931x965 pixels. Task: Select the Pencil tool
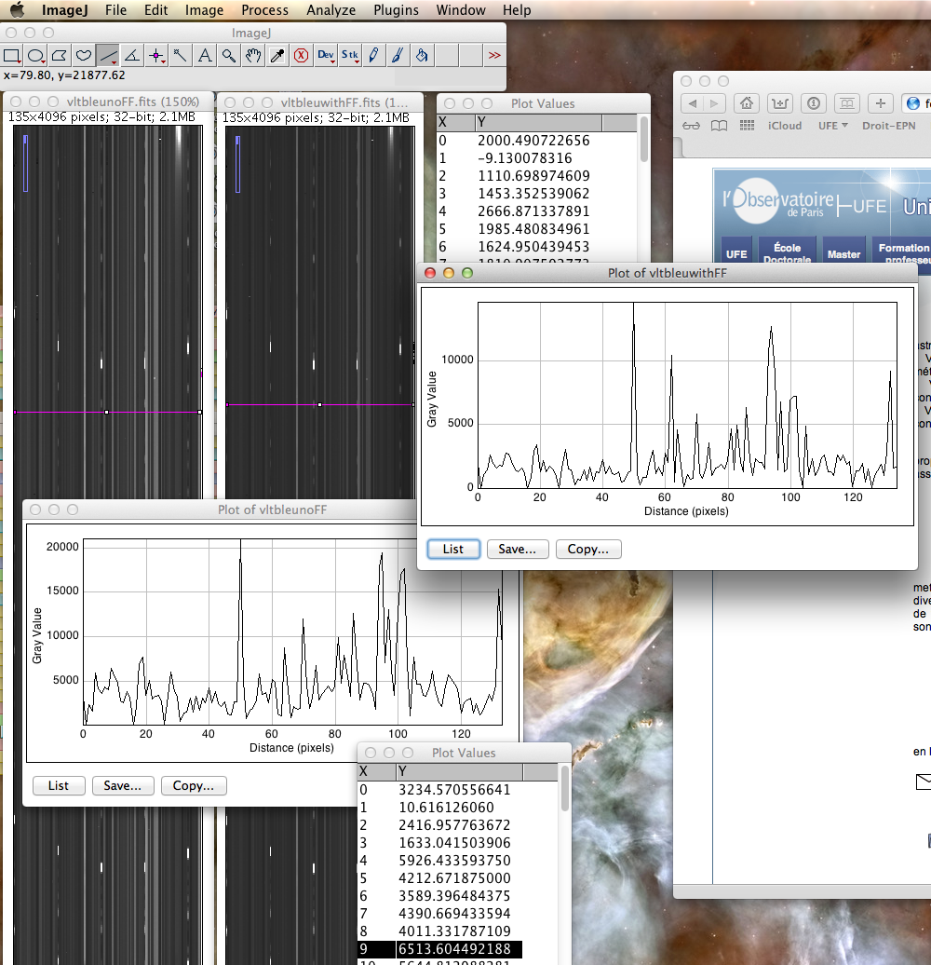point(373,55)
